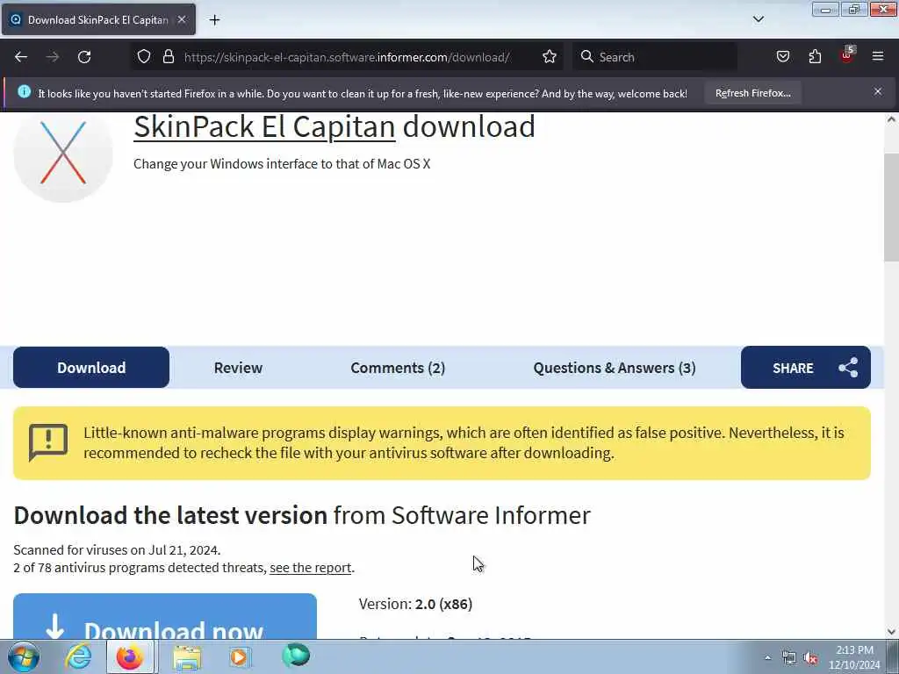Click the browser Search field
Image resolution: width=899 pixels, height=674 pixels.
click(655, 57)
